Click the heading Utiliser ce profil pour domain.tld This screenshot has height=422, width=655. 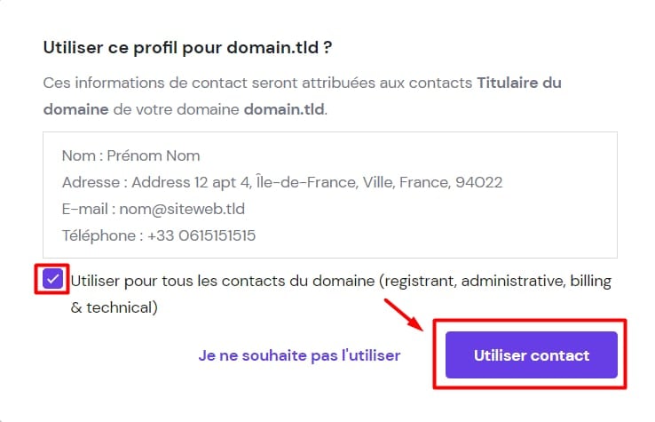(x=193, y=45)
